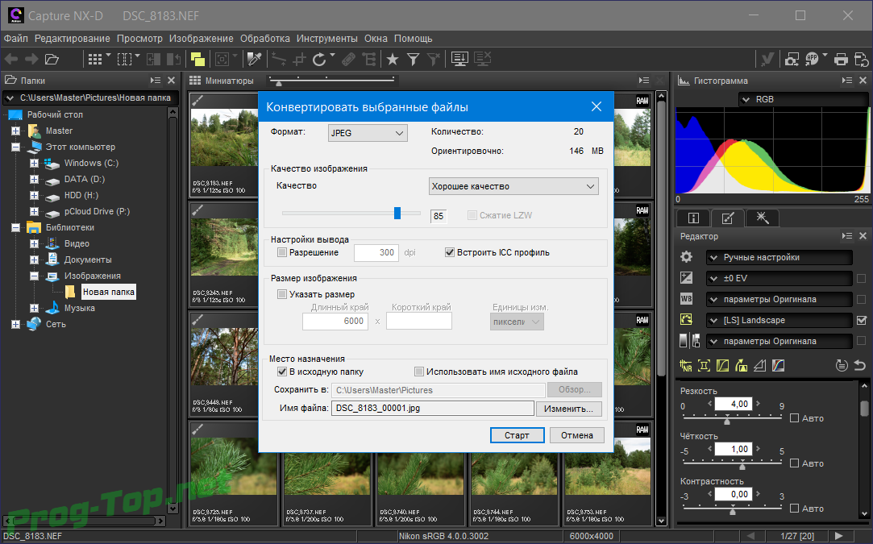Screen dimensions: 873x544
Task: Select the gray point eyedropper tool
Action: [255, 59]
